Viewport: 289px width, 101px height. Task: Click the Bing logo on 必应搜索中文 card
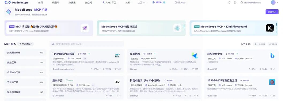(272, 56)
